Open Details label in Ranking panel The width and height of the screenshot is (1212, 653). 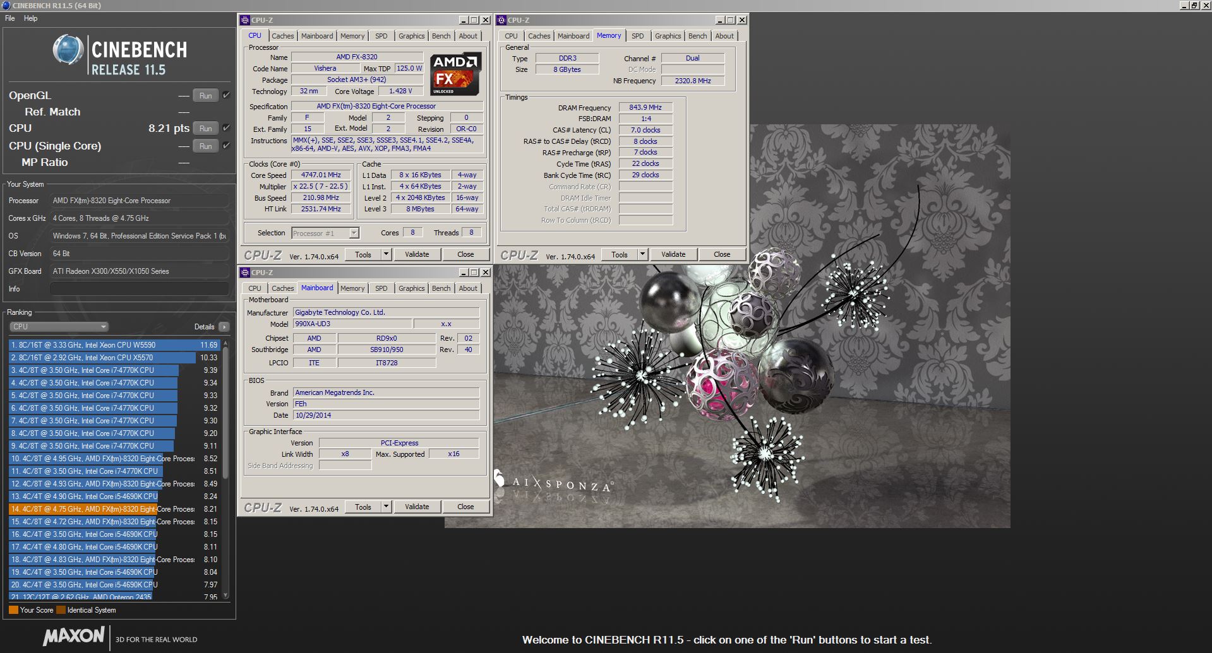(204, 327)
